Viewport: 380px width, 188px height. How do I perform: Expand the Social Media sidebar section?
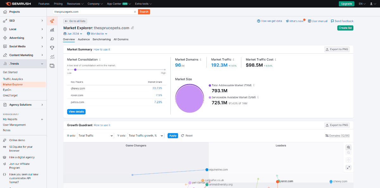click(23, 46)
